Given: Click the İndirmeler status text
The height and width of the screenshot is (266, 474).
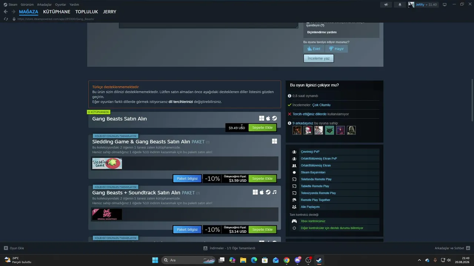Looking at the screenshot, I should click(x=232, y=248).
